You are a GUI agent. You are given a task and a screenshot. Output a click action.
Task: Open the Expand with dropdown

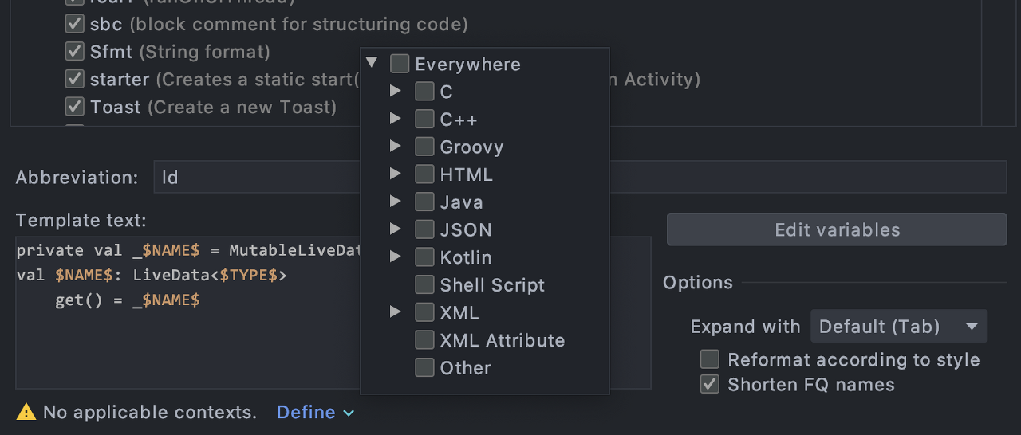click(899, 327)
